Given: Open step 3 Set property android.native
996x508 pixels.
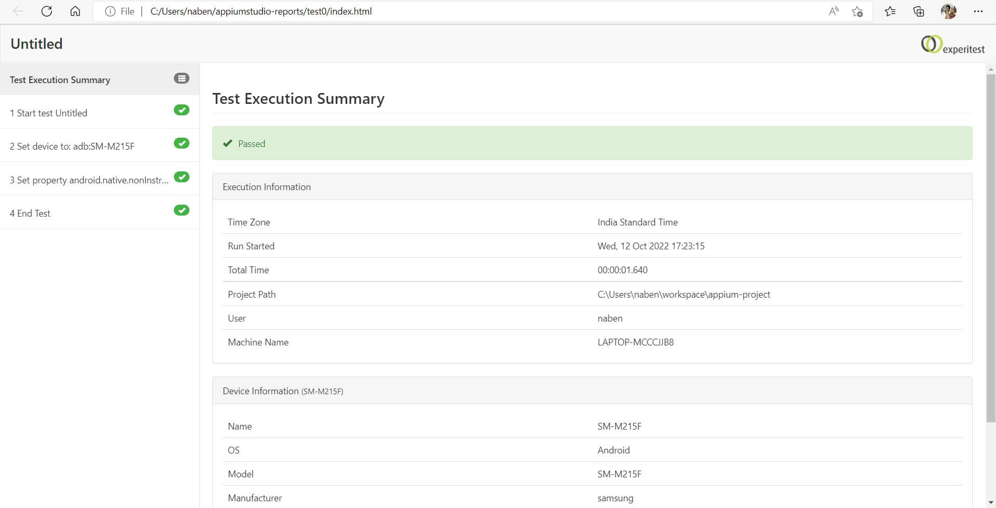Looking at the screenshot, I should pos(89,180).
